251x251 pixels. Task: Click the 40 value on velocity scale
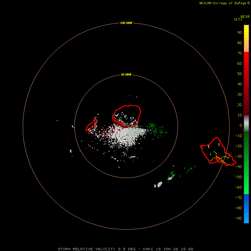tap(240, 84)
